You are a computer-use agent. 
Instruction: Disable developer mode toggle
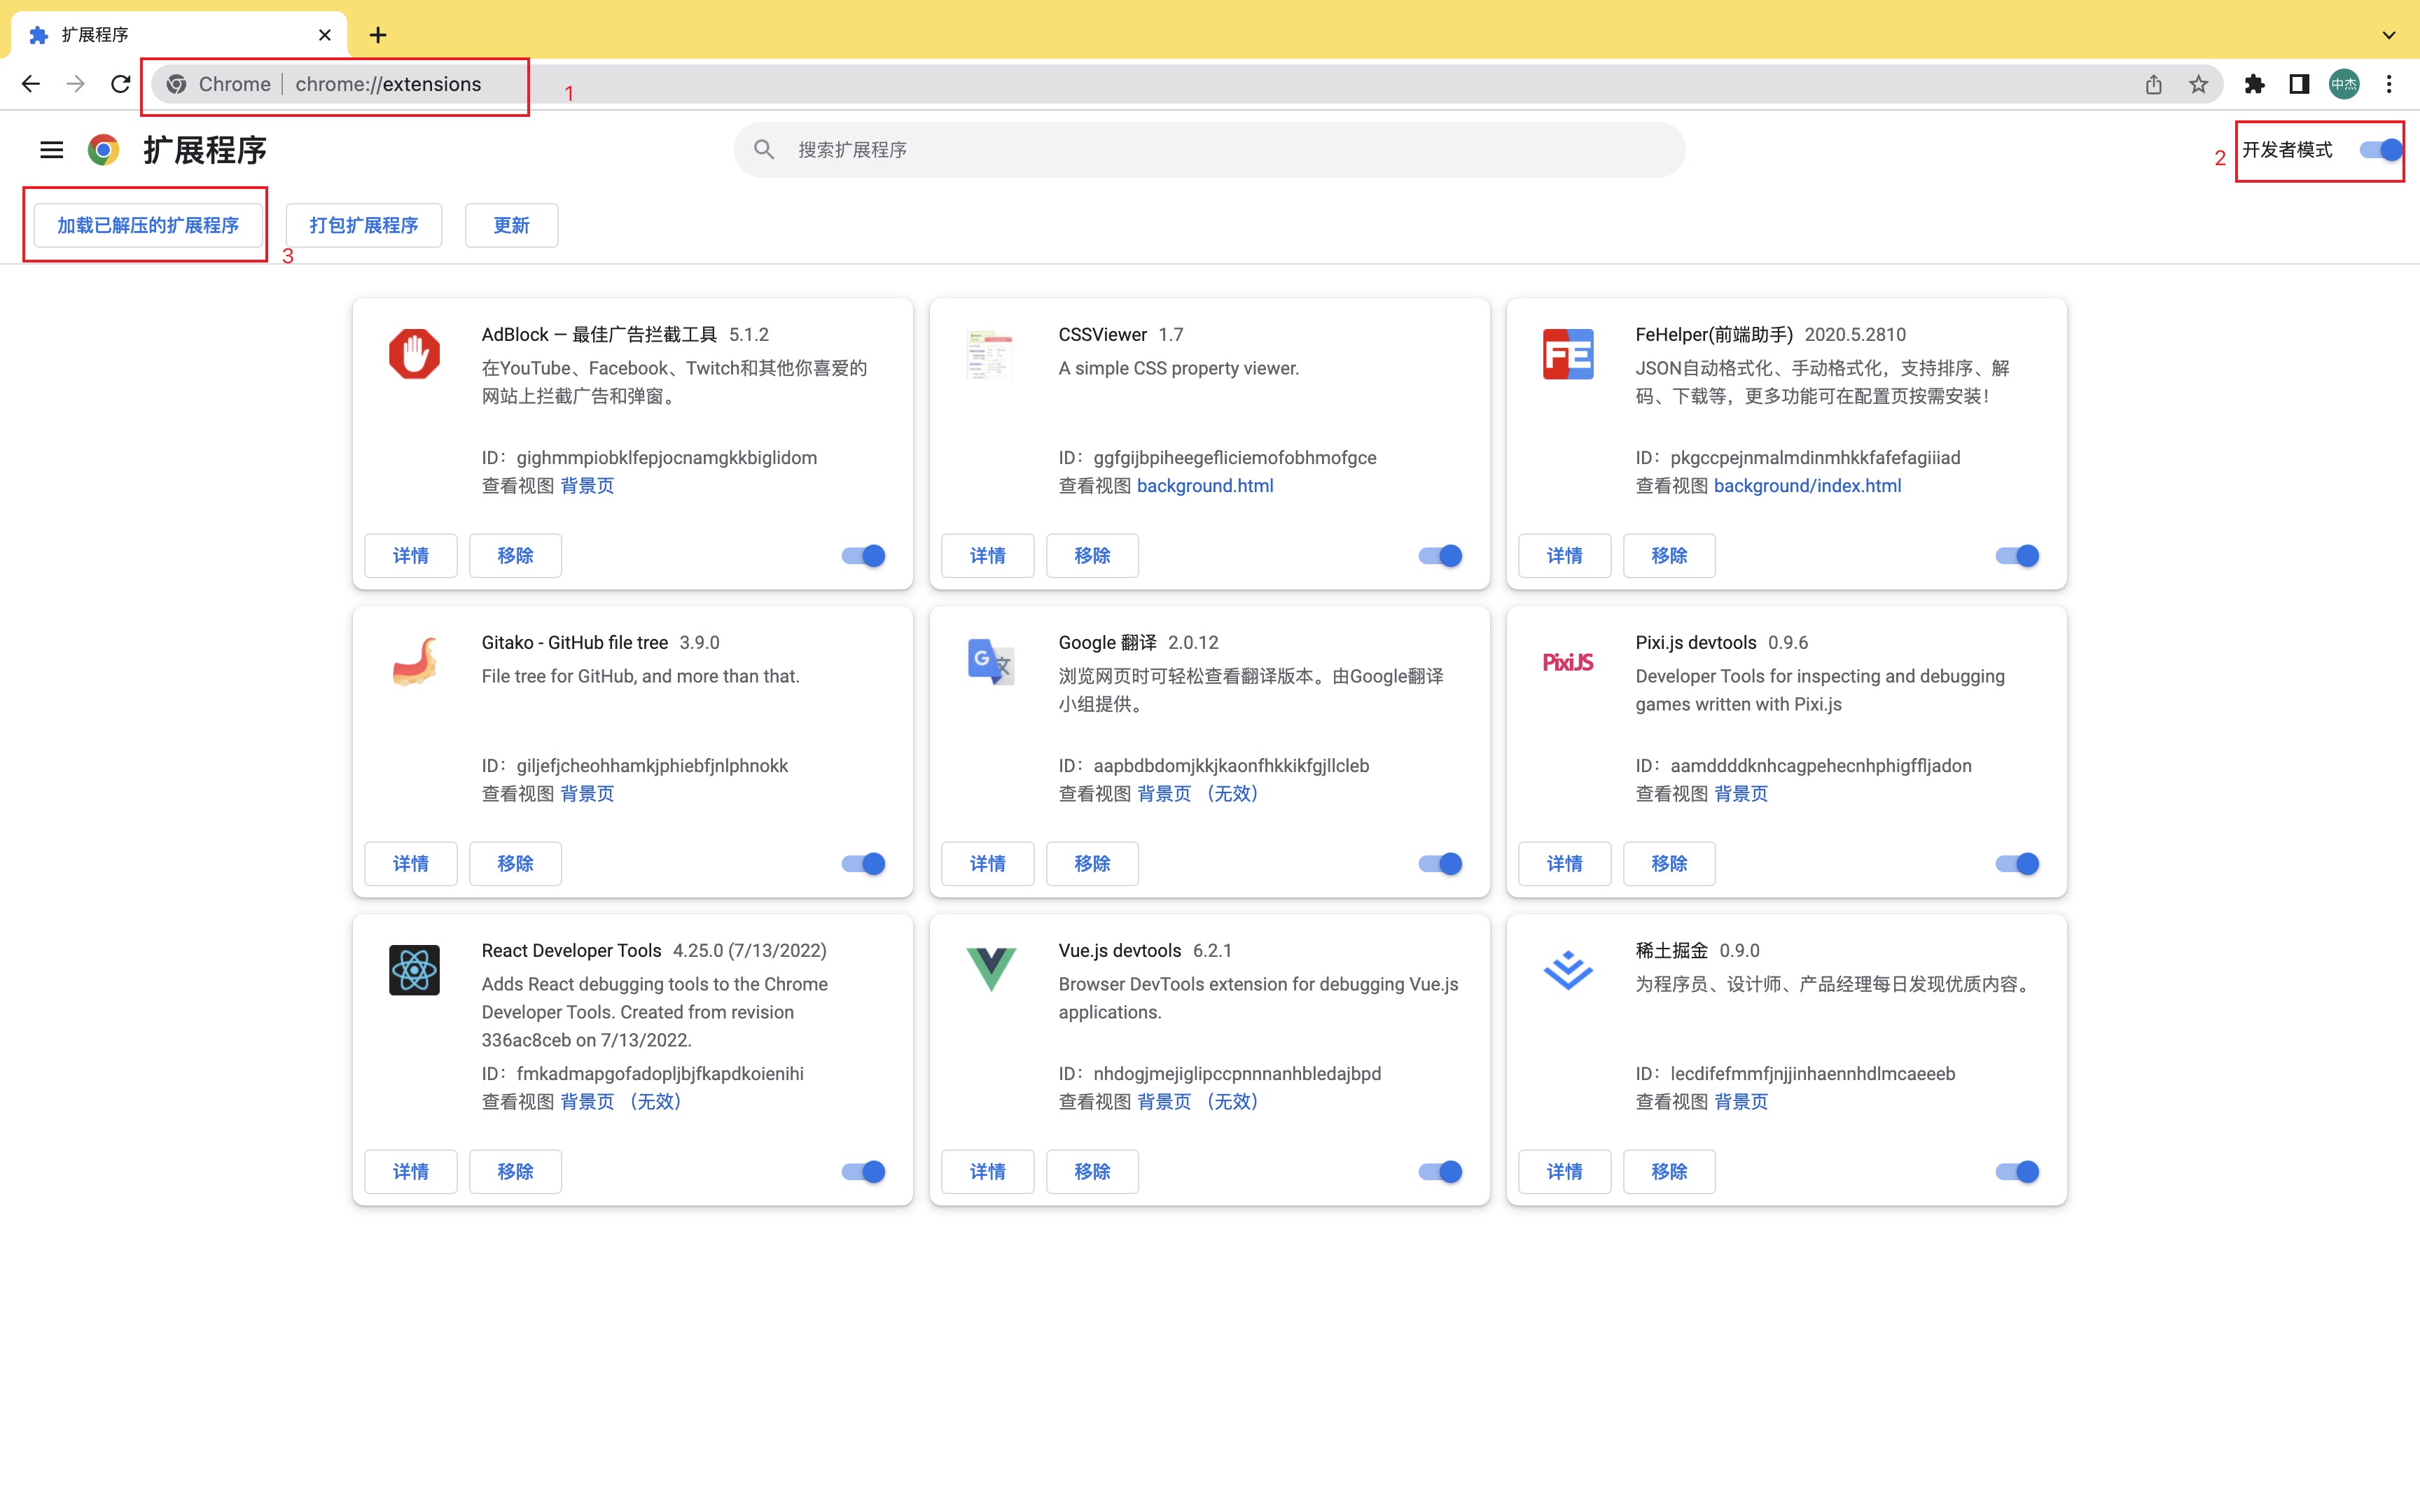[2380, 150]
